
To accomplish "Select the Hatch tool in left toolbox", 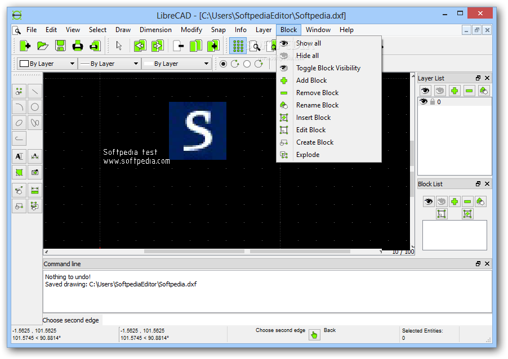I will click(x=19, y=172).
